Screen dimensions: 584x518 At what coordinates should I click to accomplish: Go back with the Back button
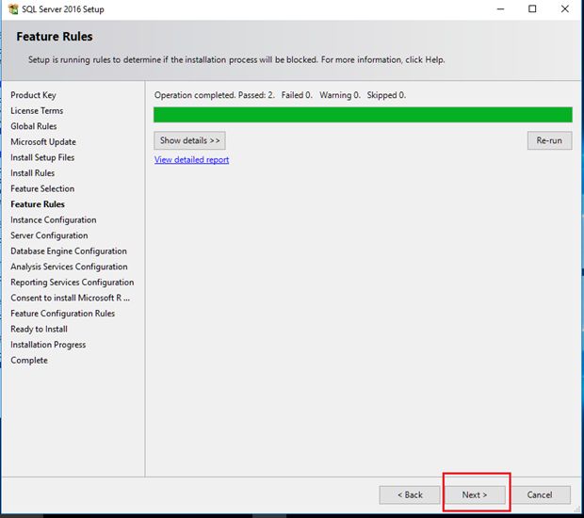click(410, 494)
